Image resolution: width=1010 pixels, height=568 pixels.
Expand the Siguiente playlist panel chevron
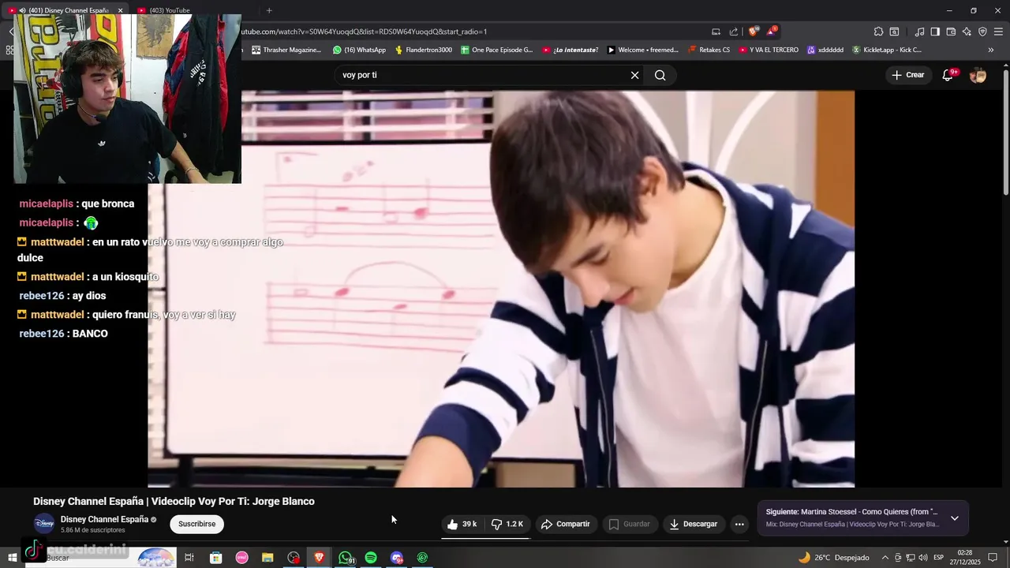click(955, 518)
